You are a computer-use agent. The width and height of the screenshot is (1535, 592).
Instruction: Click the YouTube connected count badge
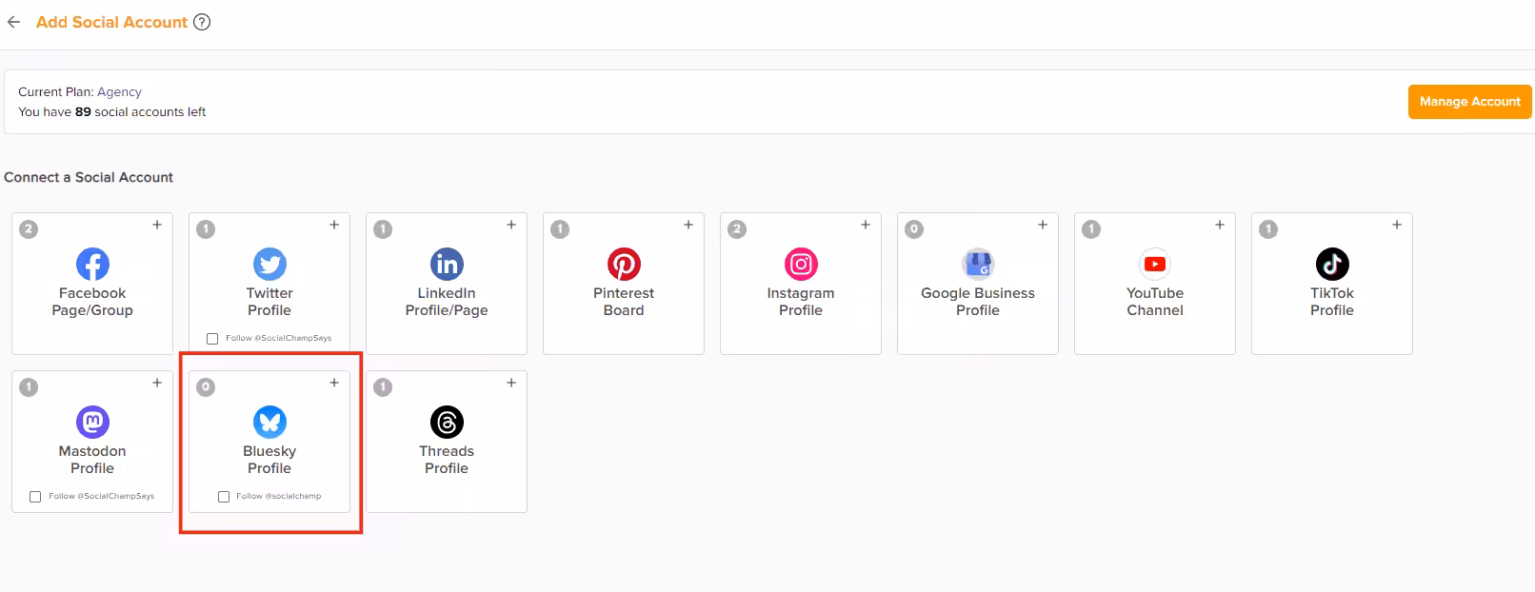pyautogui.click(x=1091, y=229)
